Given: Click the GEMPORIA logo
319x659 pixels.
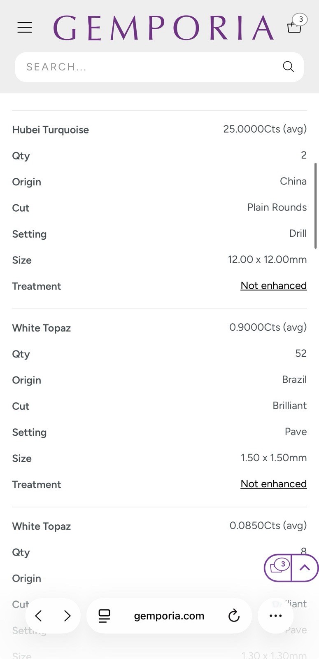Looking at the screenshot, I should [x=163, y=28].
